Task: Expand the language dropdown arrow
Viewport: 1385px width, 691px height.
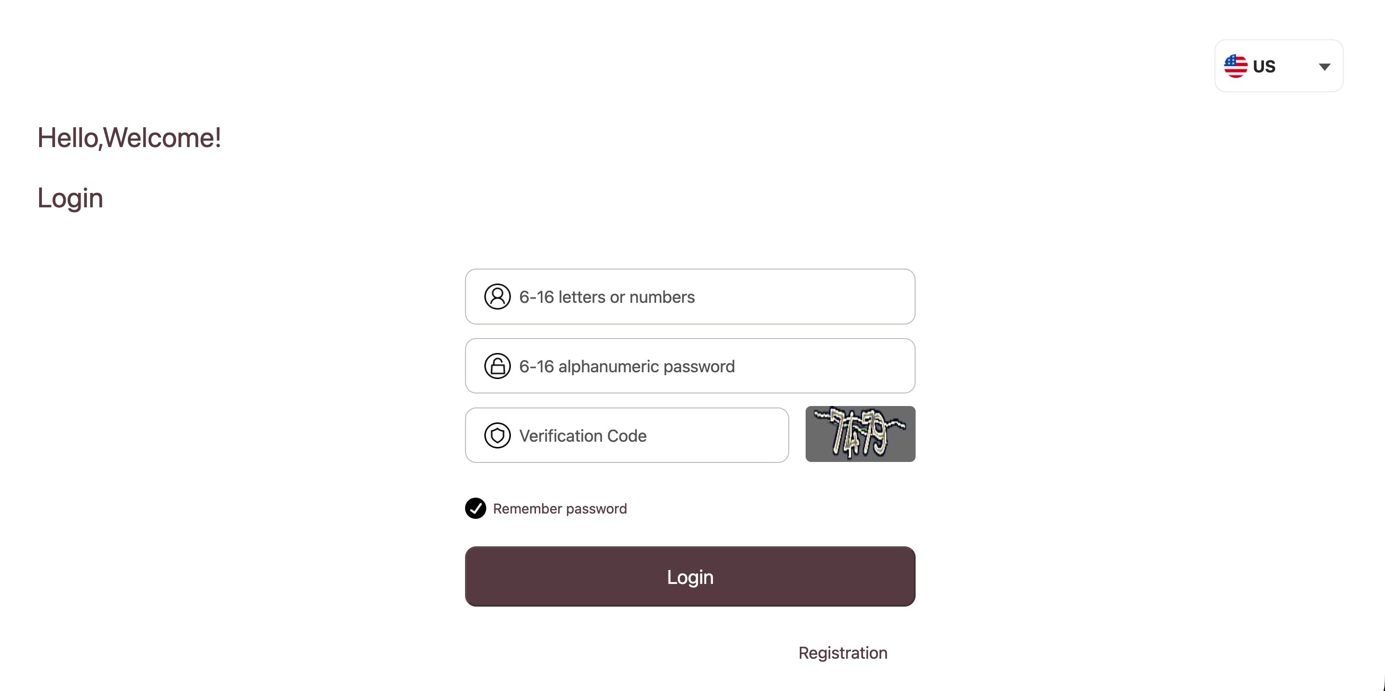Action: click(x=1324, y=67)
